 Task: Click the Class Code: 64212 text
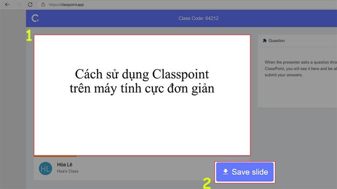click(x=198, y=18)
